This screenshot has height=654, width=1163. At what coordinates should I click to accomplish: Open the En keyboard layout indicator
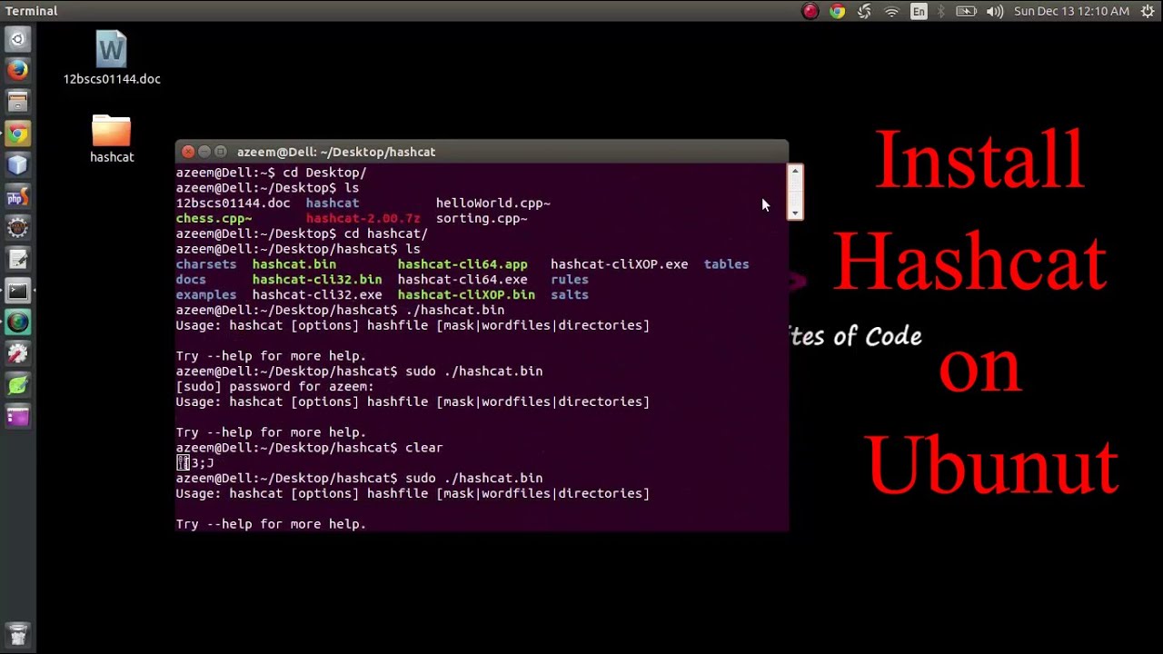919,11
